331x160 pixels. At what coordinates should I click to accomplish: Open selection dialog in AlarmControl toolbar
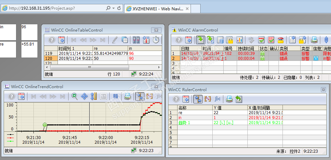pos(292,40)
